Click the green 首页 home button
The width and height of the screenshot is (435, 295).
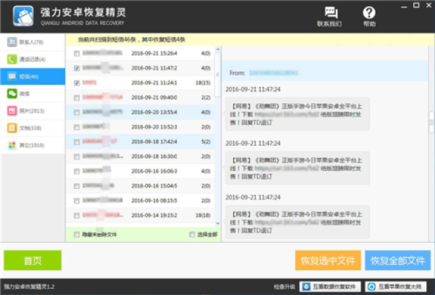coord(33,260)
